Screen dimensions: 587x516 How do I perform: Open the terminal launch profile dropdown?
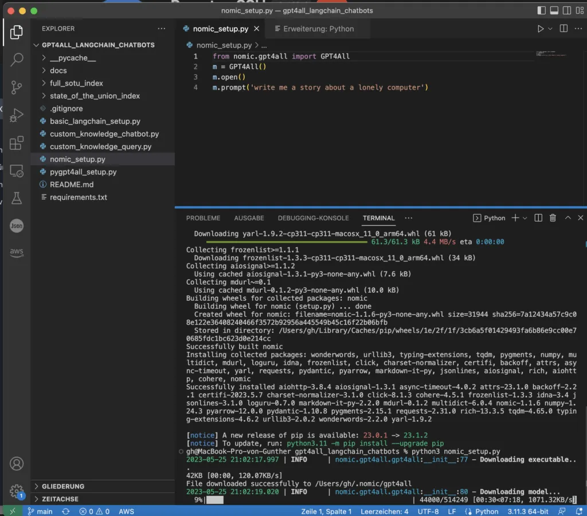[525, 218]
